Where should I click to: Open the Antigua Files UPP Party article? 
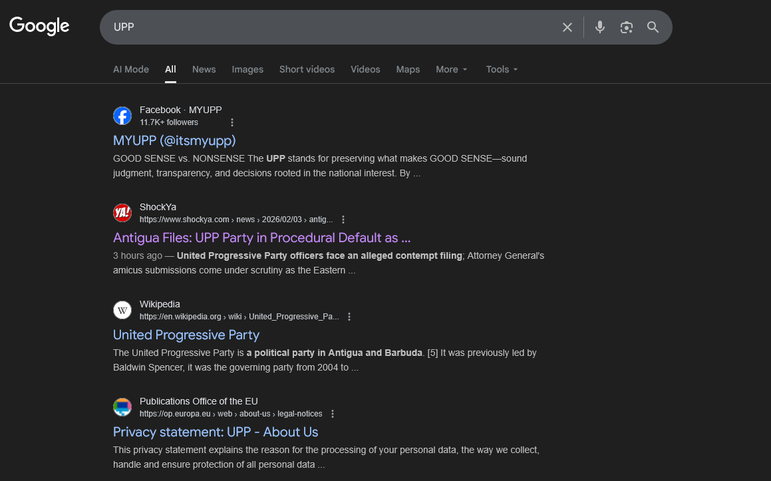(x=261, y=238)
